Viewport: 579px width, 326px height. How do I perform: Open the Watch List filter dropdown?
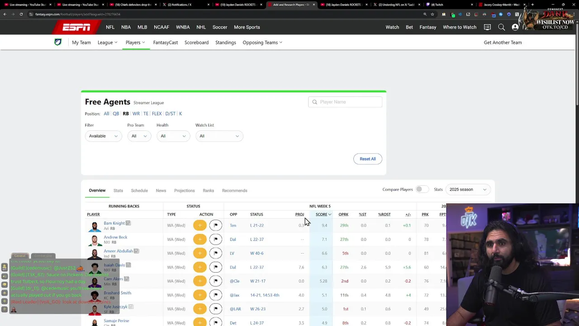click(219, 136)
